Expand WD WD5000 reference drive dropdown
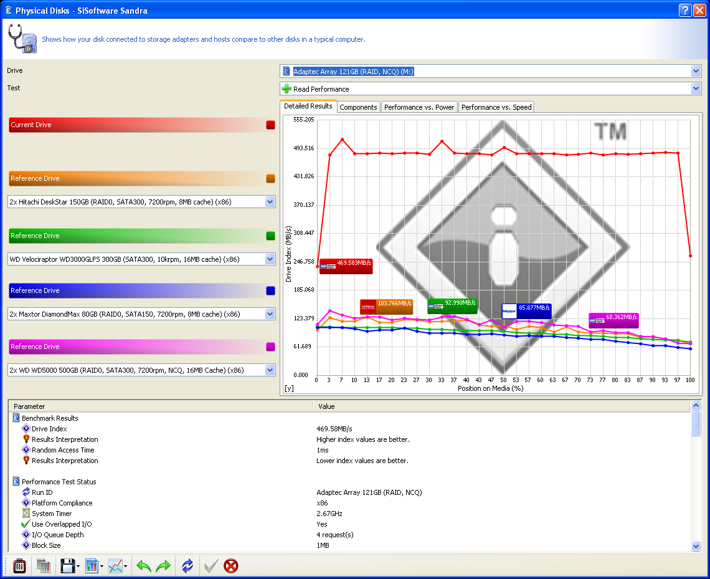The height and width of the screenshot is (579, 710). point(270,370)
